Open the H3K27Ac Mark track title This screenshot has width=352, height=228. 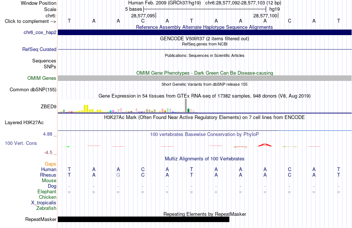point(205,118)
